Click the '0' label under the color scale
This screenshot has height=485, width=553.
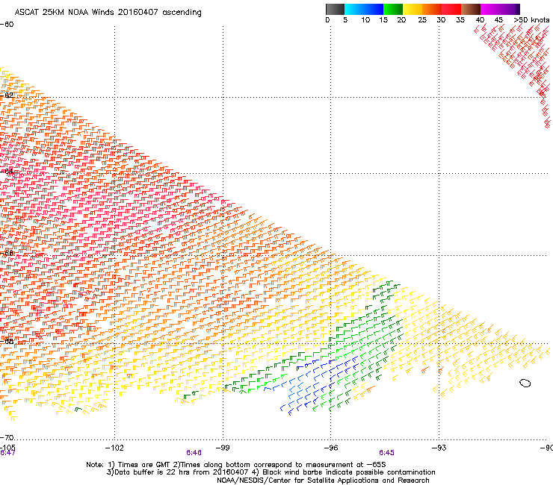pyautogui.click(x=327, y=20)
